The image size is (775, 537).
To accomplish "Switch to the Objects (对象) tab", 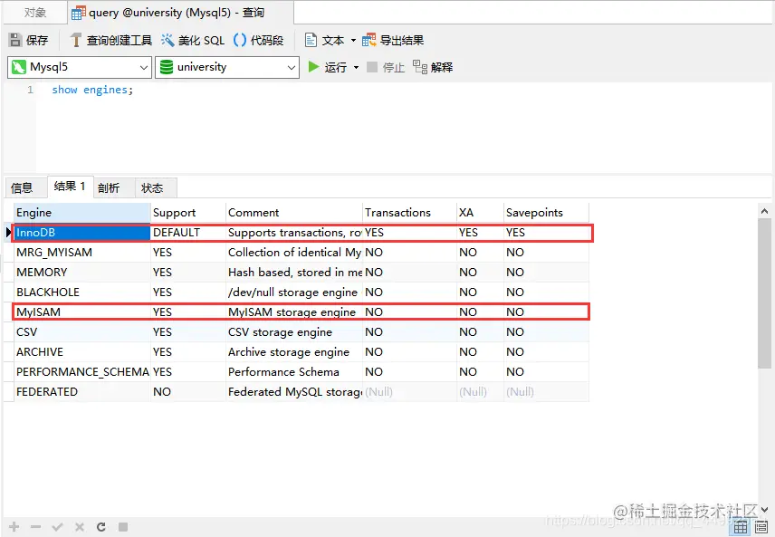I will [35, 13].
